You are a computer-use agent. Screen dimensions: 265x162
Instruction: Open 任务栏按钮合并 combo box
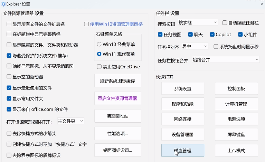pos(226,60)
